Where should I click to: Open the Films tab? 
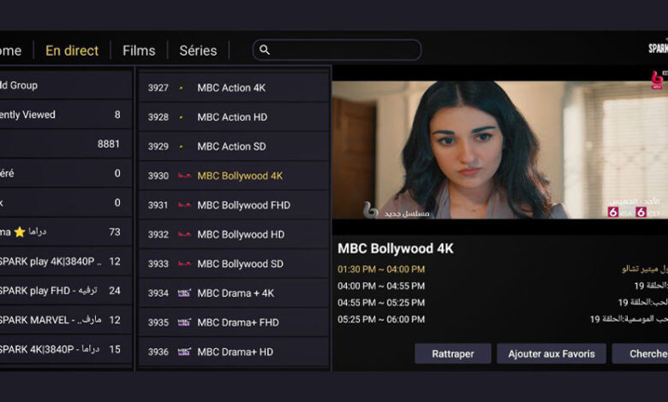pos(139,50)
